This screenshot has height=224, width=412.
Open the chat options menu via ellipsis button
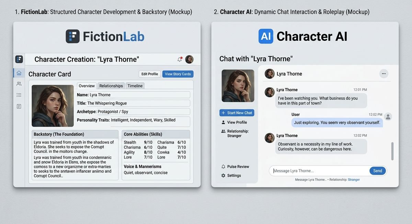384,73
